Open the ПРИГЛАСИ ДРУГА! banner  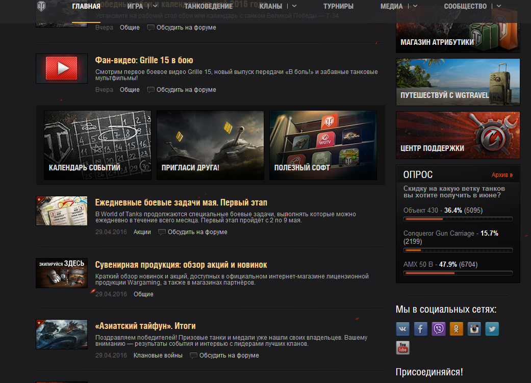[210, 145]
